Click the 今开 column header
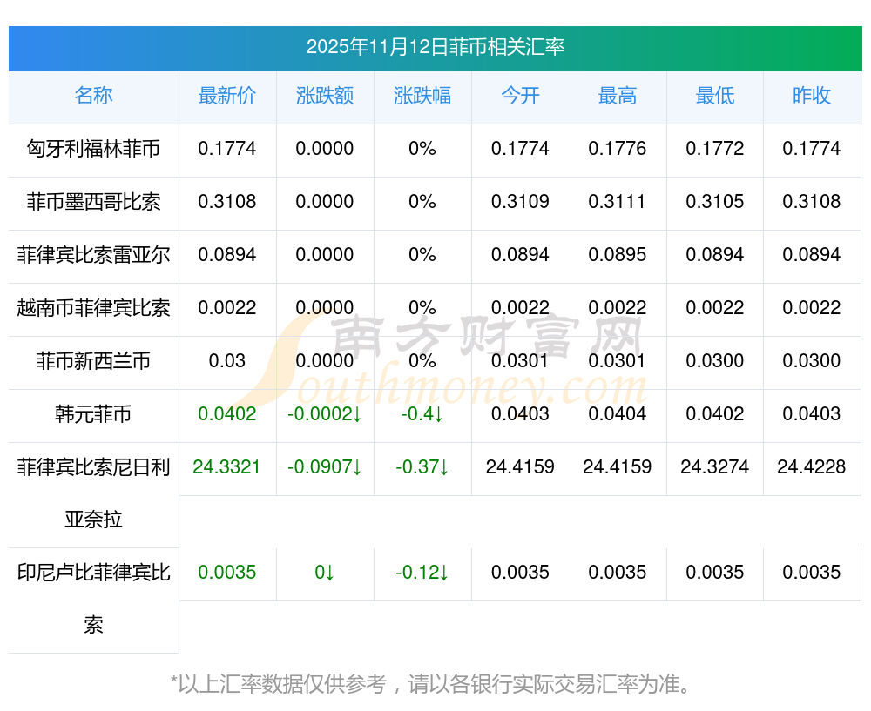This screenshot has height=711, width=871. (520, 97)
